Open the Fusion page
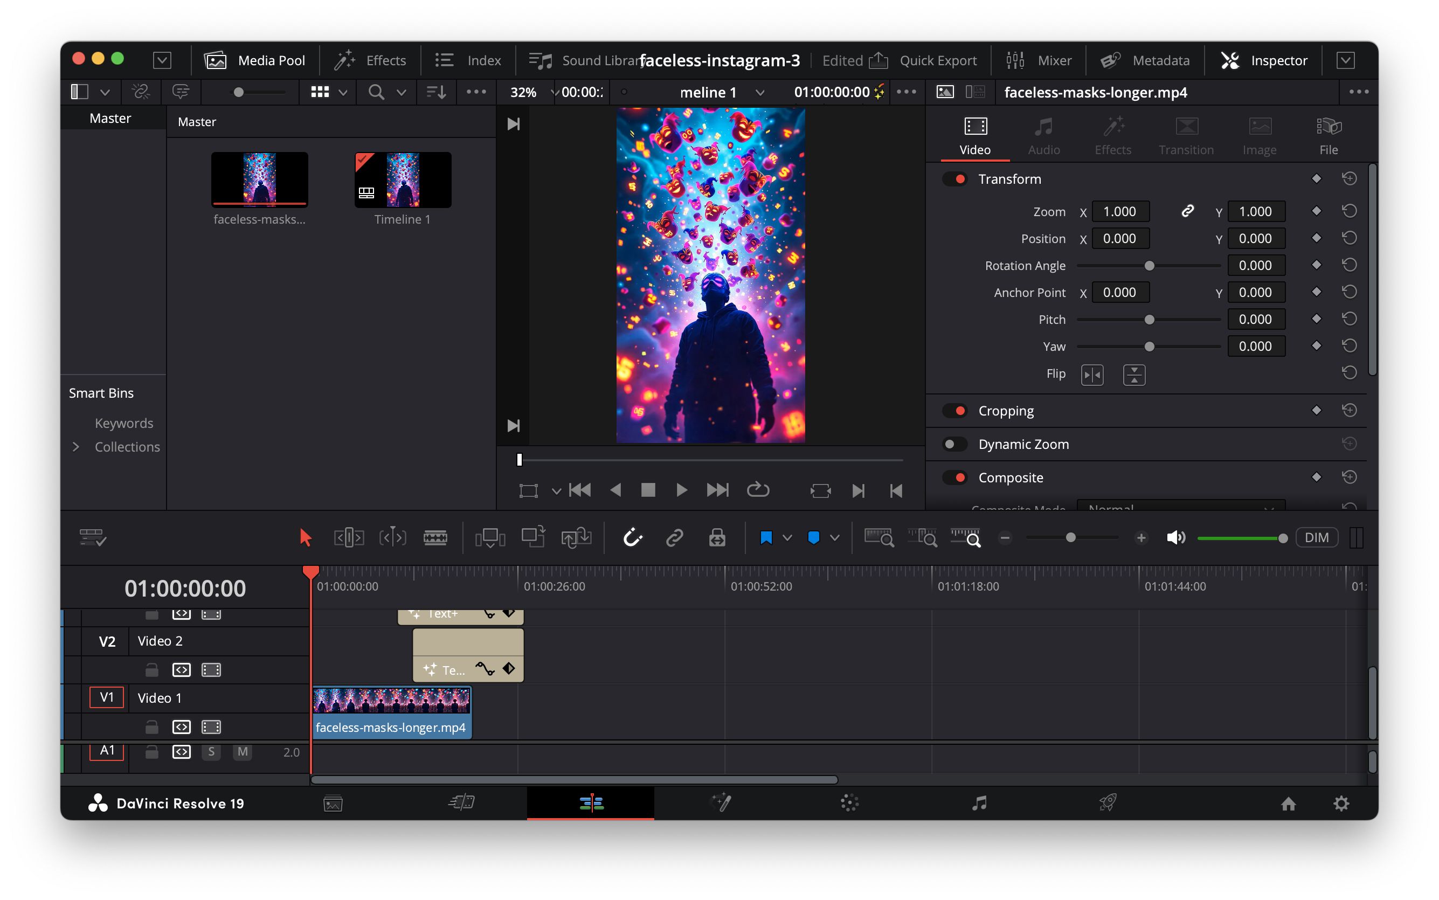The width and height of the screenshot is (1439, 900). tap(721, 804)
